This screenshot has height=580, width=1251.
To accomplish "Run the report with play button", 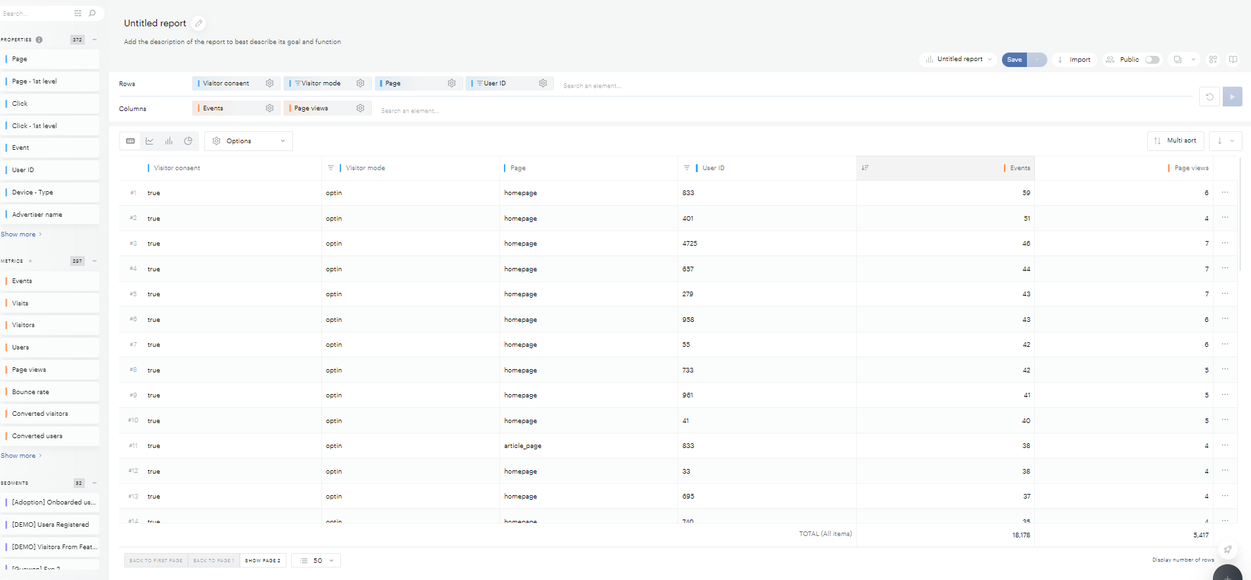I will [1232, 97].
